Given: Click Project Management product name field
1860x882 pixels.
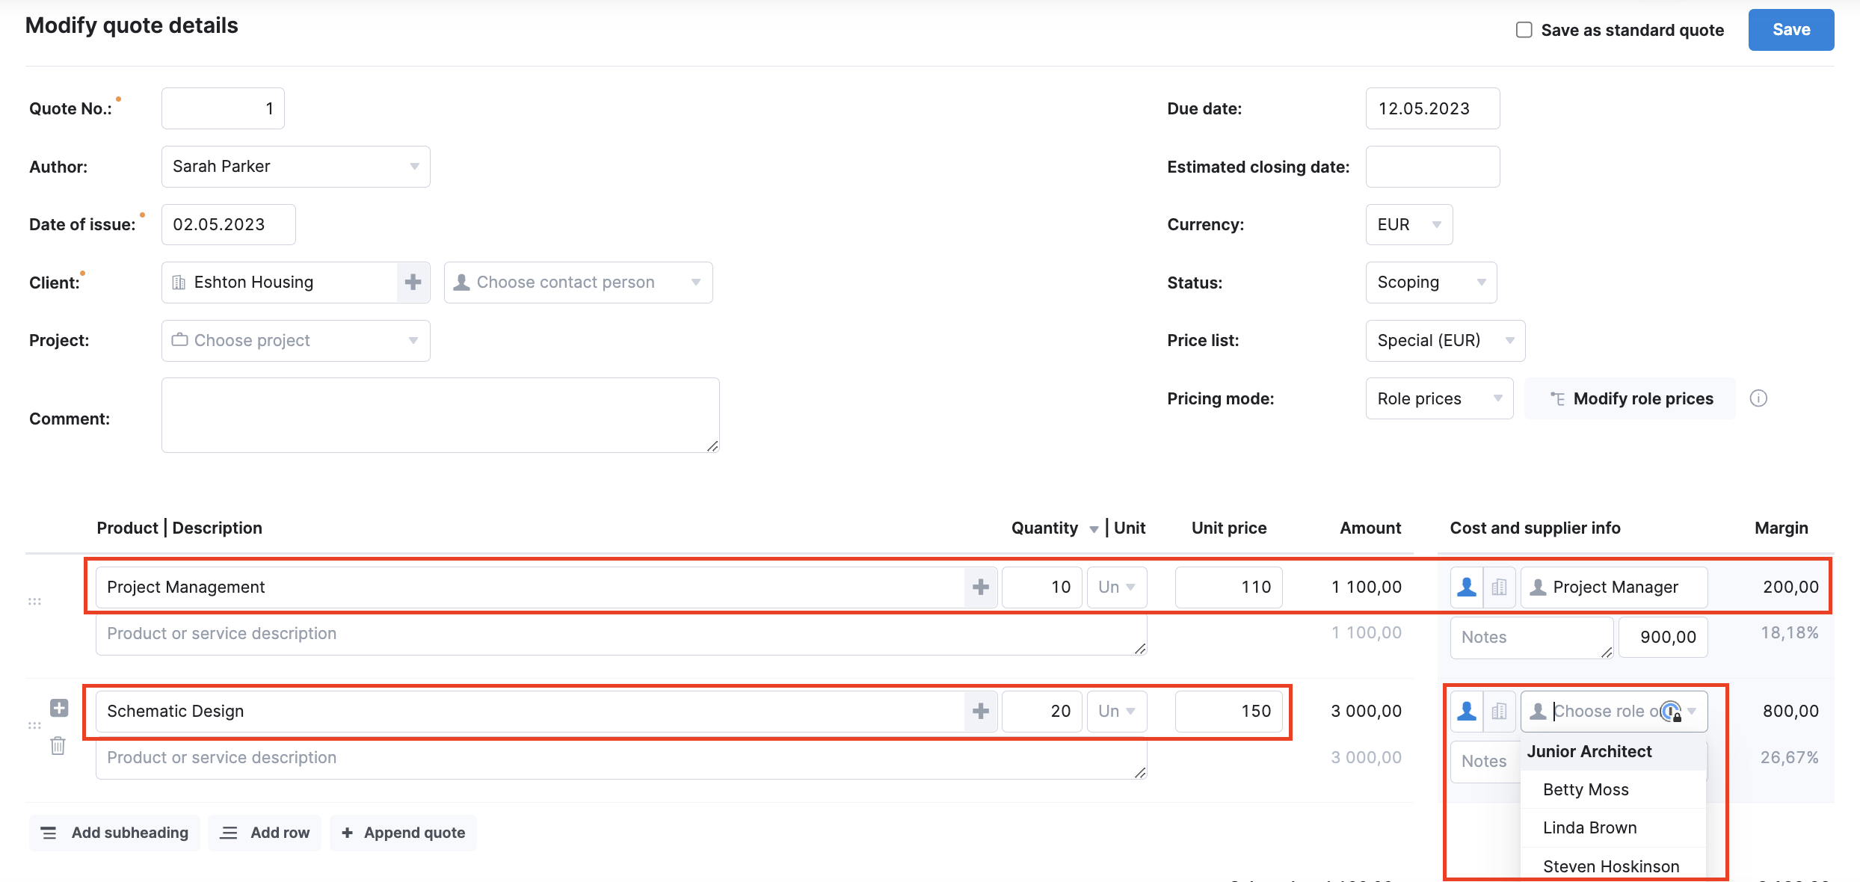Looking at the screenshot, I should [x=530, y=588].
